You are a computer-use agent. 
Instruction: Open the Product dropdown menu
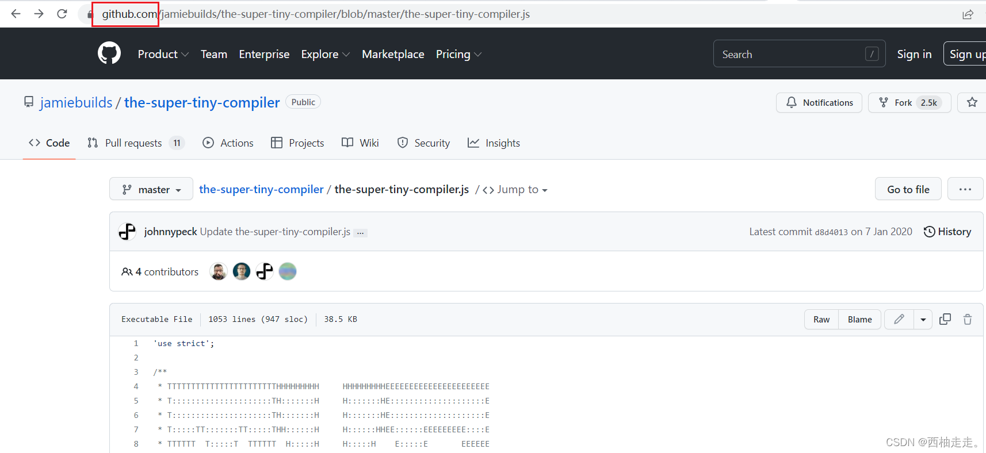click(163, 54)
